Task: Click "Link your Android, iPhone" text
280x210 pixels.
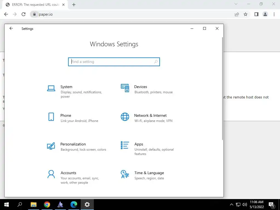Action: pyautogui.click(x=79, y=121)
